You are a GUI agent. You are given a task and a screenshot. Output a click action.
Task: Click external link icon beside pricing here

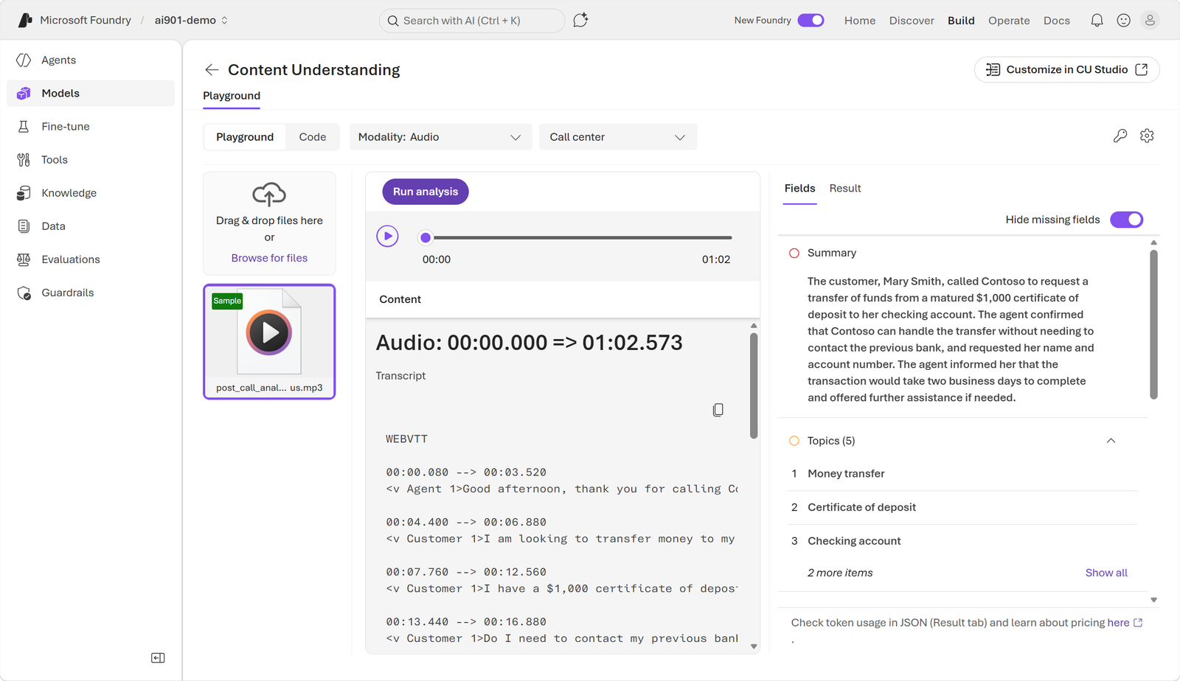click(1138, 623)
